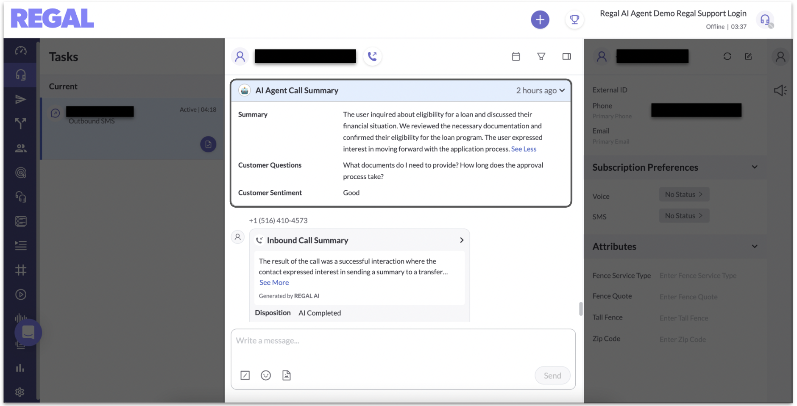Screen dimensions: 797x406
Task: Click the conversation scrollbar thumb
Action: (x=581, y=309)
